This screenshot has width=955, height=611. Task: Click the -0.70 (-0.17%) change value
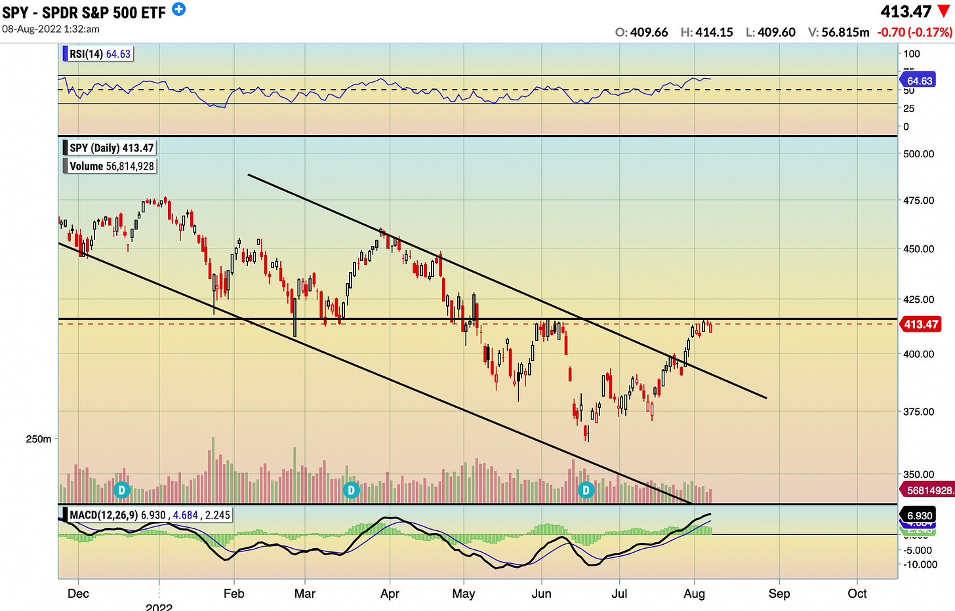(914, 32)
